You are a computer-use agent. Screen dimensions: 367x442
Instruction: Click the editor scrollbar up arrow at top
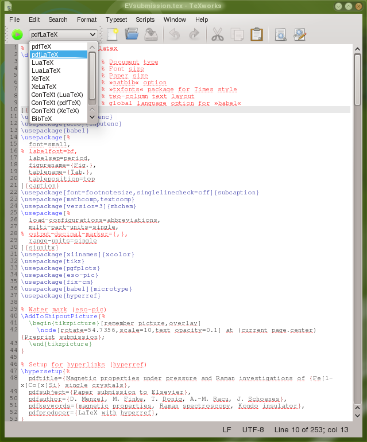tap(357, 49)
